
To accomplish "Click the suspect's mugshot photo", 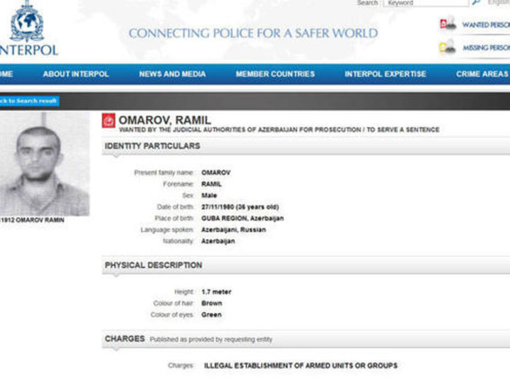I will pyautogui.click(x=44, y=164).
